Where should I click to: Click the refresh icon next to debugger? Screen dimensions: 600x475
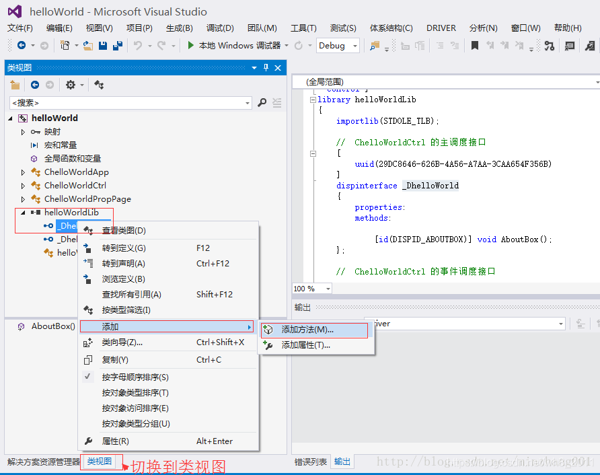click(x=299, y=46)
